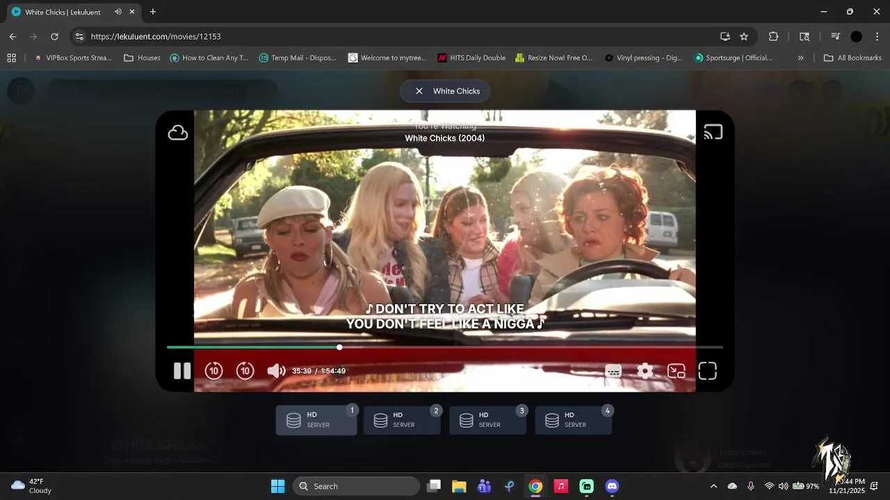The width and height of the screenshot is (890, 500).
Task: Open Task View on the taskbar
Action: tap(433, 486)
